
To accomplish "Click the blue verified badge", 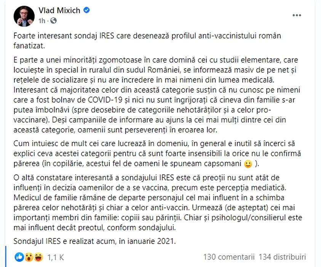I will 87,11.
